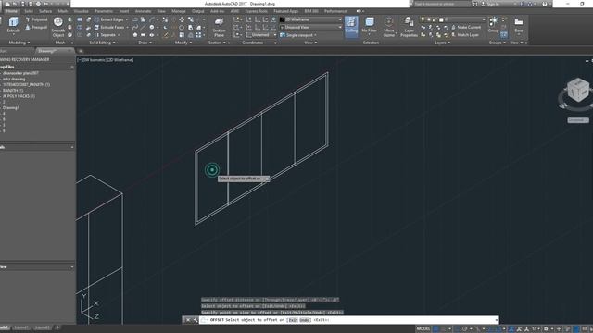Click the ViewCube in the drawing area

[x=577, y=90]
